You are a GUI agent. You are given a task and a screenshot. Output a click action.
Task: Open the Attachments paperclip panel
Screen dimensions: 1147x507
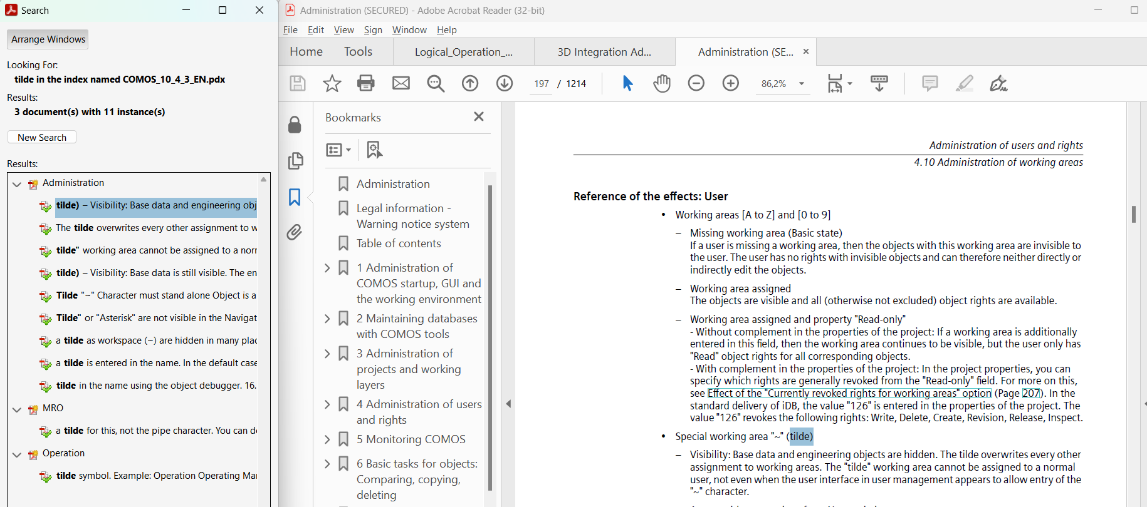pyautogui.click(x=295, y=232)
